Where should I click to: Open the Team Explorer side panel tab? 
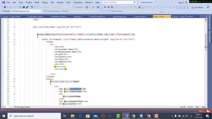(210, 36)
